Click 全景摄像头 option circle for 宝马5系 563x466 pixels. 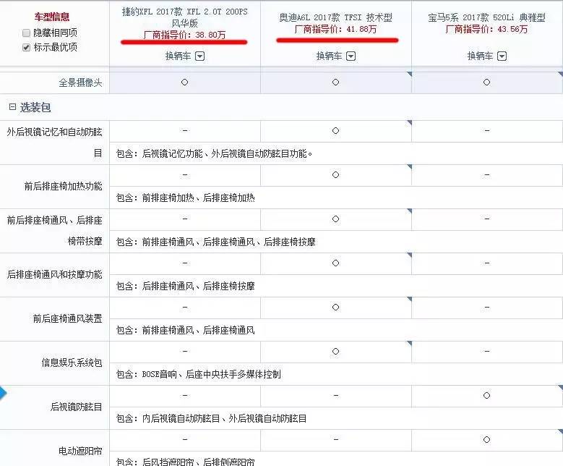[x=487, y=82]
